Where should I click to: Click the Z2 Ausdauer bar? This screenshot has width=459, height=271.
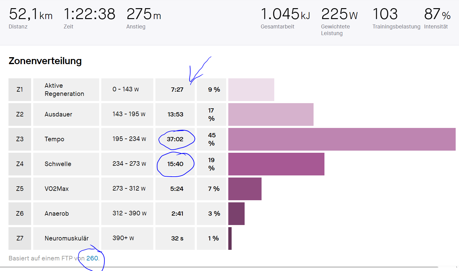click(271, 114)
